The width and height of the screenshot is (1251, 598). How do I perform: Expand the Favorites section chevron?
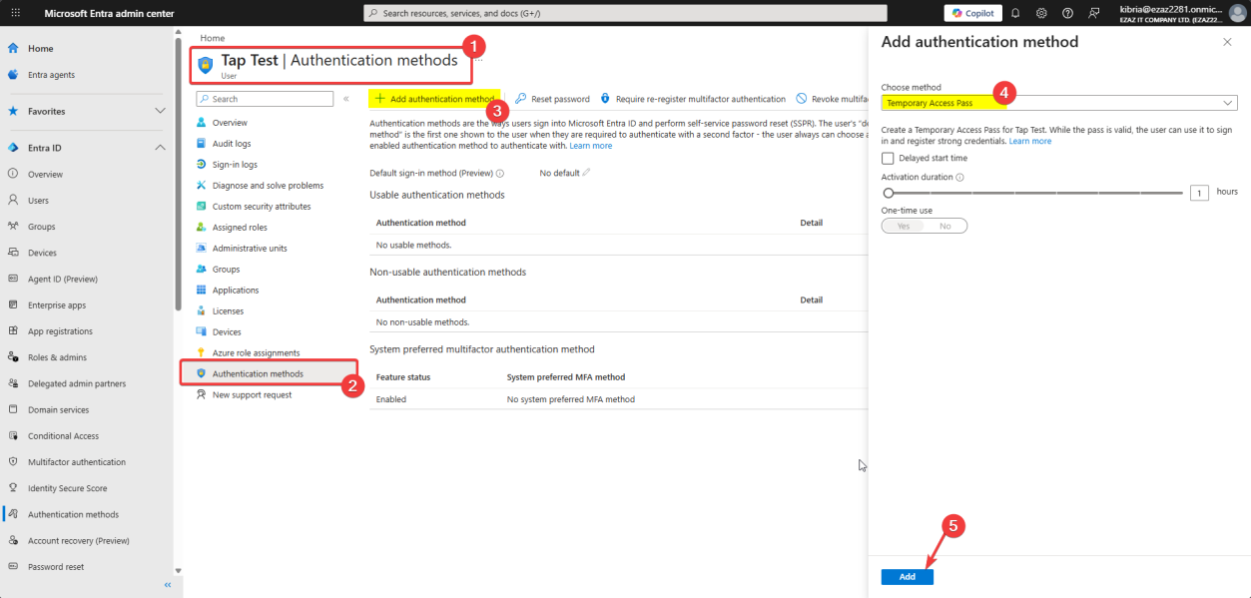pos(160,111)
